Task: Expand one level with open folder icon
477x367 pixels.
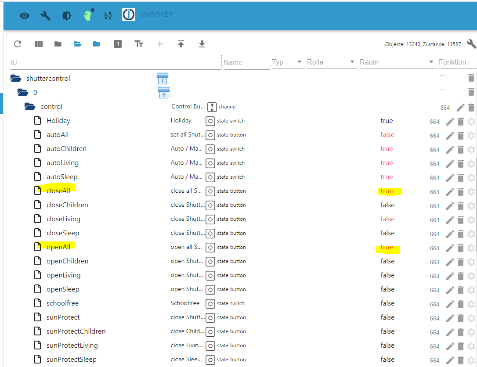Action: [78, 44]
